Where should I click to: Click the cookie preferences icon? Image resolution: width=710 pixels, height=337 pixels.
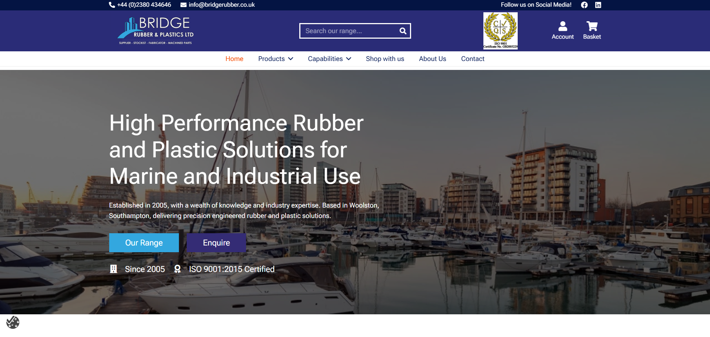(x=13, y=322)
